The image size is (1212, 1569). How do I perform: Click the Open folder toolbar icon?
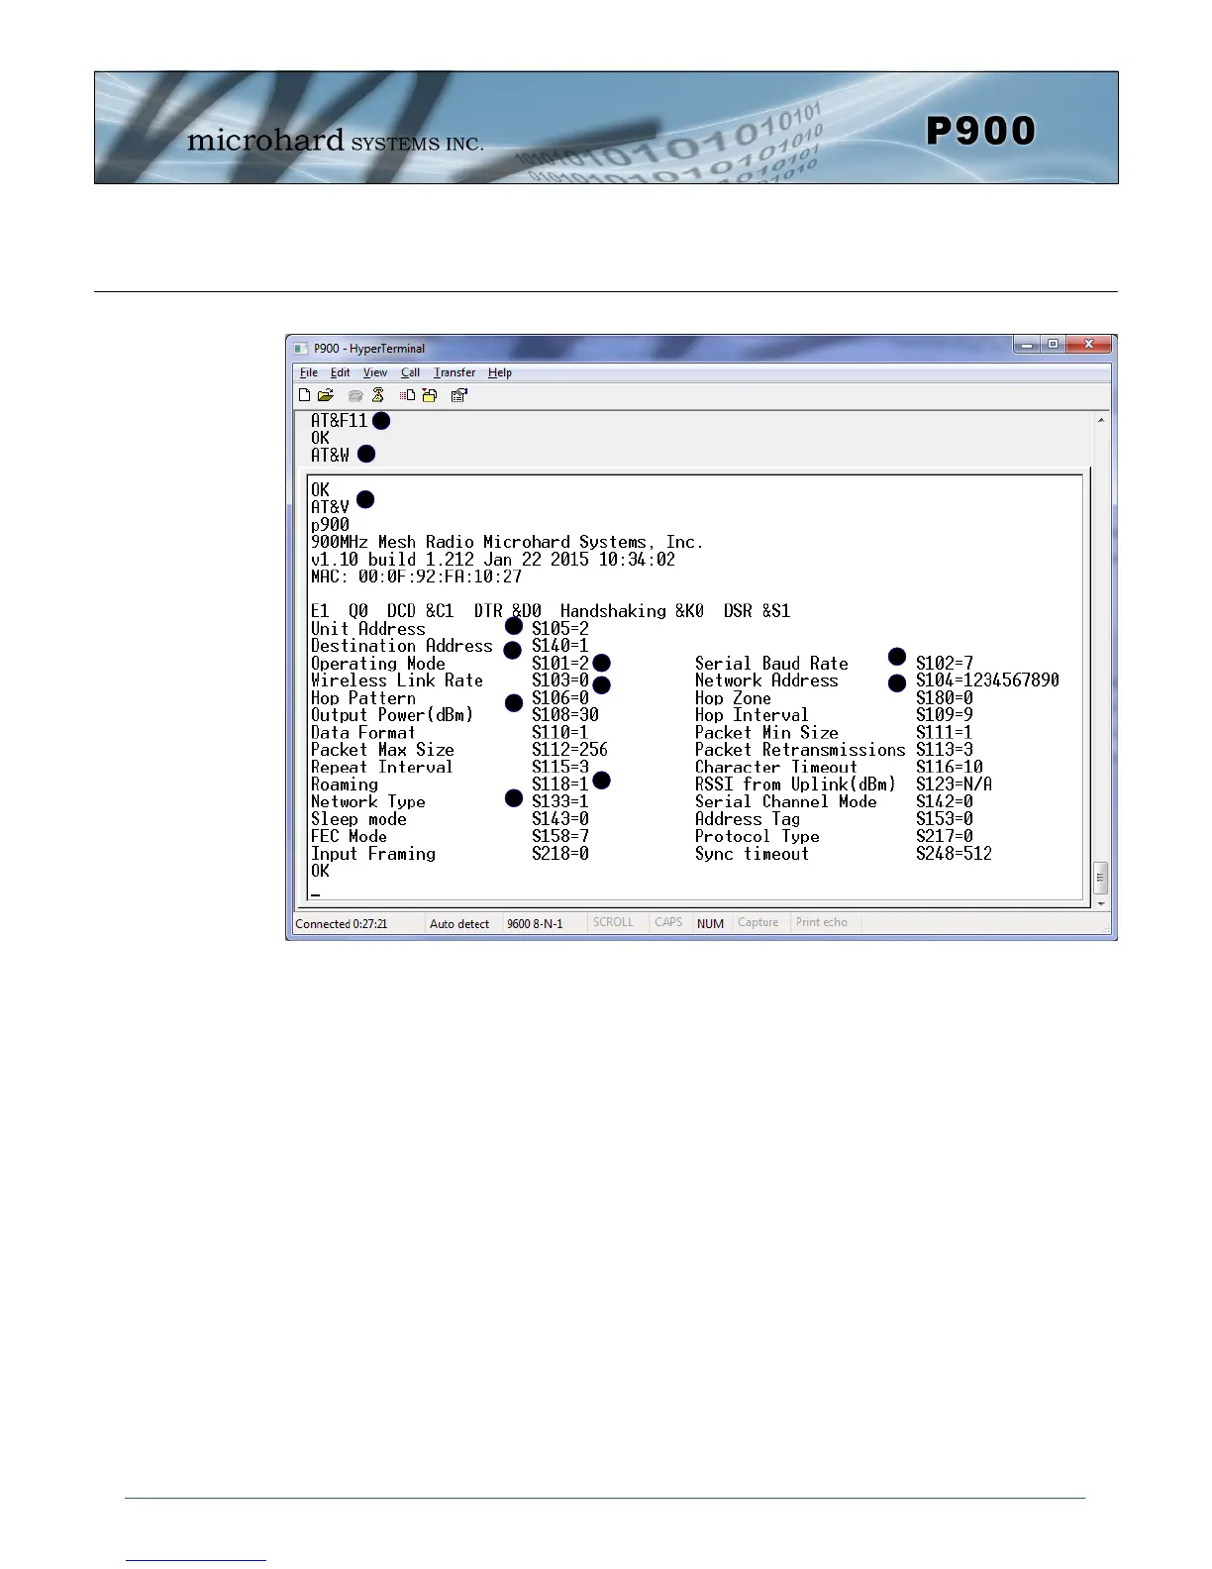point(326,395)
